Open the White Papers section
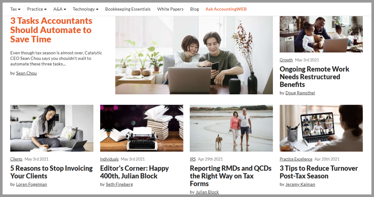Image resolution: width=374 pixels, height=197 pixels. pos(170,9)
